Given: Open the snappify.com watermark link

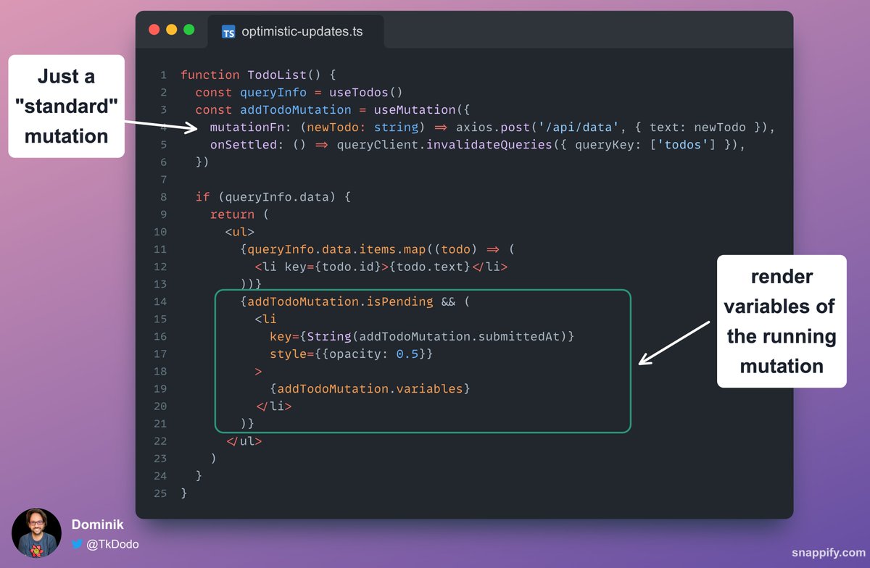Looking at the screenshot, I should [827, 552].
